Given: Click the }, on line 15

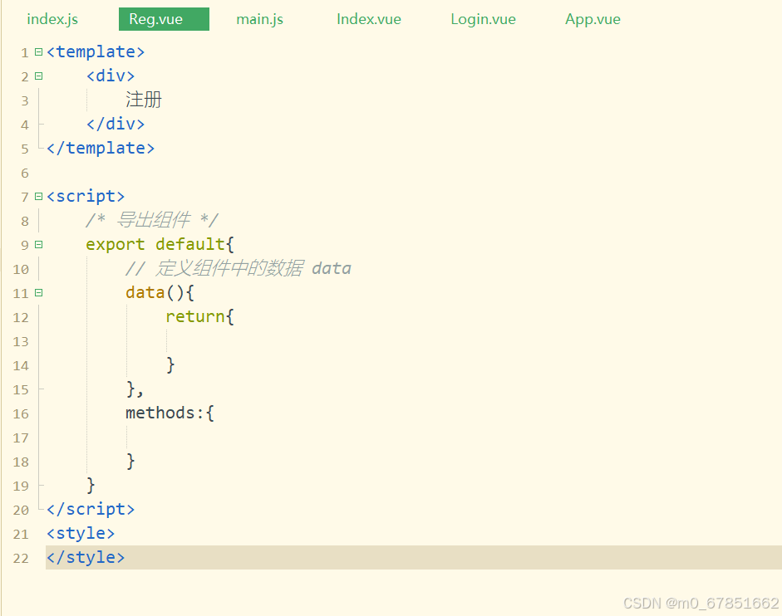Looking at the screenshot, I should point(135,389).
